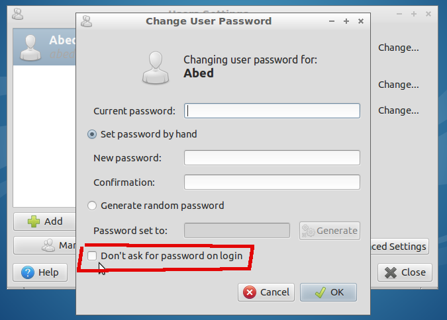Select "Set password by hand" option
This screenshot has height=320, width=447.
[92, 134]
